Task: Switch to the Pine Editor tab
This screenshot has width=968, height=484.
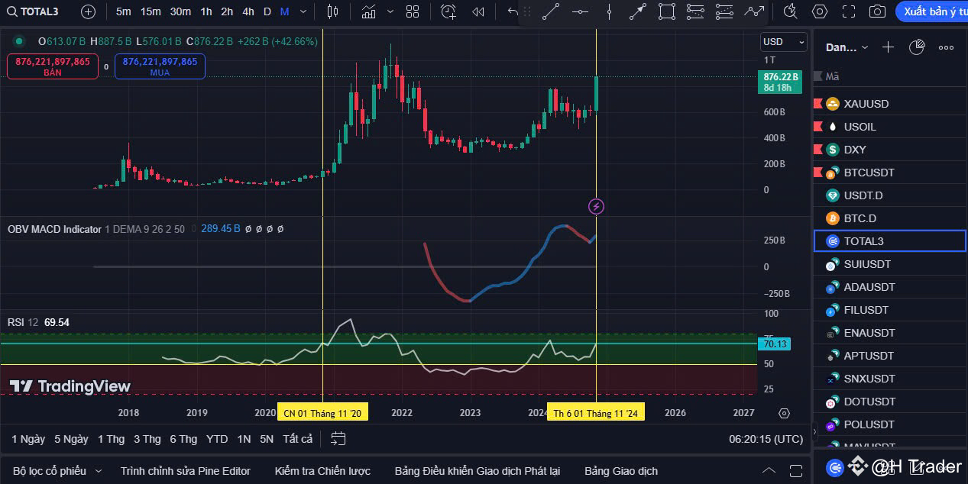Action: pyautogui.click(x=185, y=471)
